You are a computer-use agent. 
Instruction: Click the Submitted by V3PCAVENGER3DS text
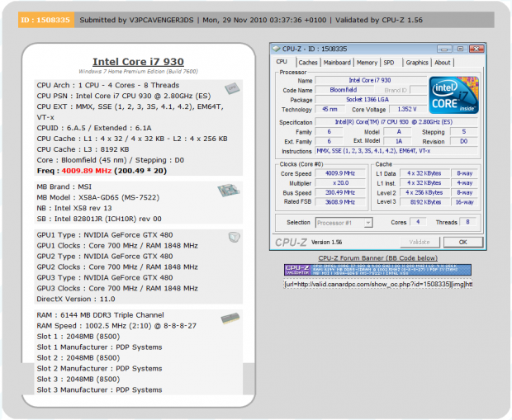(x=136, y=20)
